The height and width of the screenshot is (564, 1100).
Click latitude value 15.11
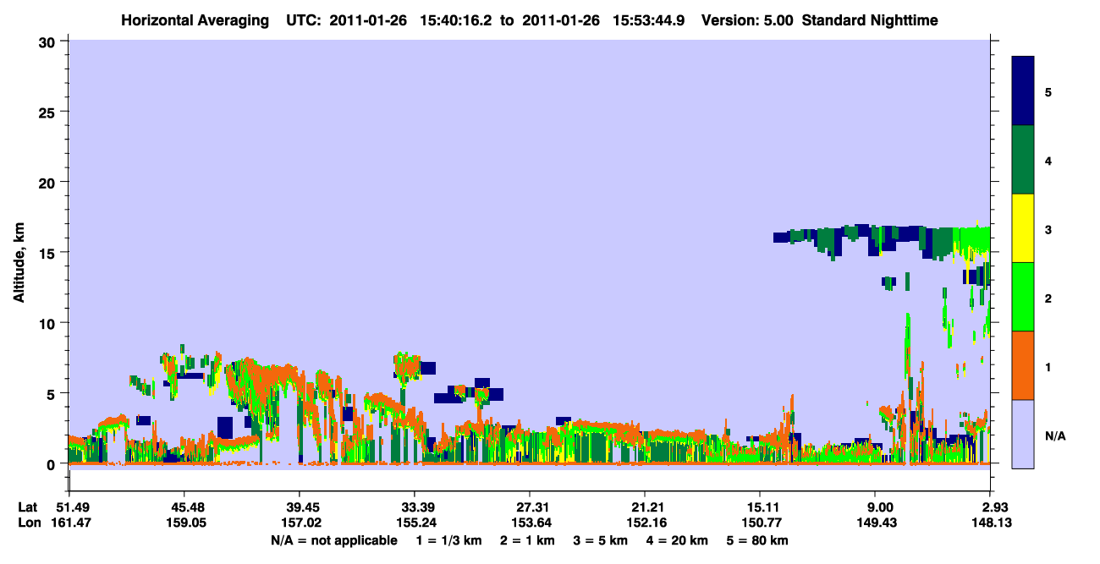coord(760,507)
